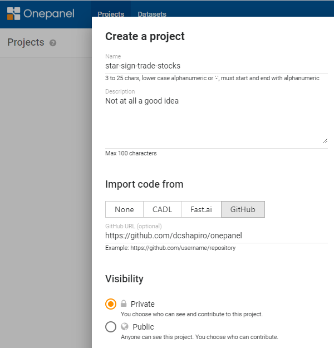The height and width of the screenshot is (348, 334).
Task: Click the Public label text
Action: (143, 327)
